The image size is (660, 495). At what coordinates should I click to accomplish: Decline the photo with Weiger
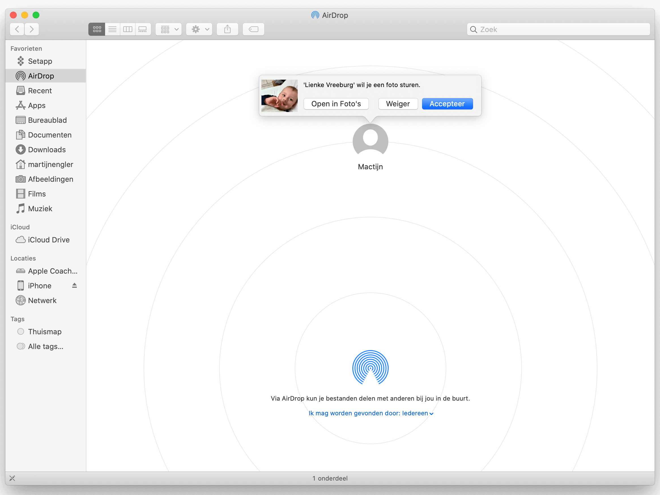398,104
